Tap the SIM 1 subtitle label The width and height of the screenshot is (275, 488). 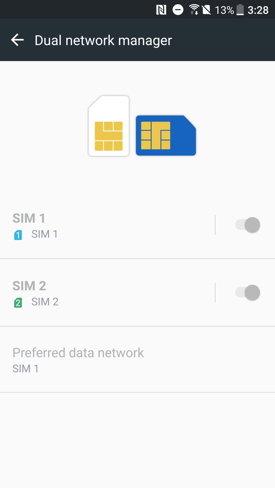(44, 234)
